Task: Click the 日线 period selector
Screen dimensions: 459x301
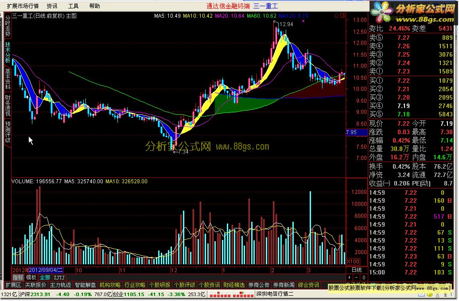Action: [x=357, y=270]
